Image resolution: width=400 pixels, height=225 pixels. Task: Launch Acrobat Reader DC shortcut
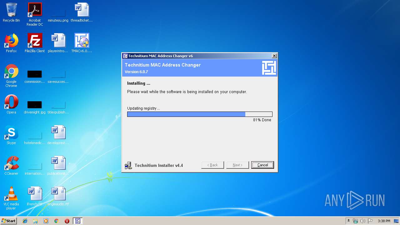coord(35,14)
